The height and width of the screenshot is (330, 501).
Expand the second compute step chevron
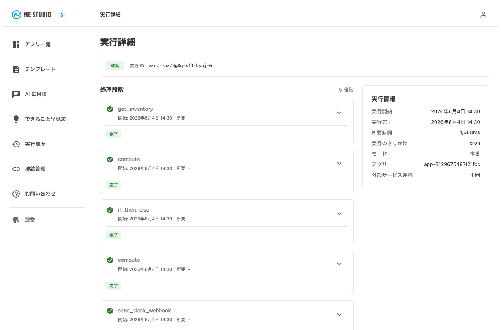pos(339,264)
